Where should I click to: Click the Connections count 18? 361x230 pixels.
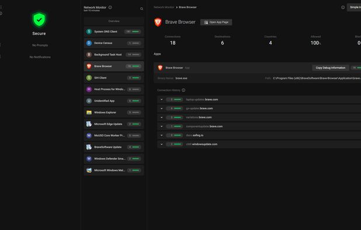click(x=173, y=43)
